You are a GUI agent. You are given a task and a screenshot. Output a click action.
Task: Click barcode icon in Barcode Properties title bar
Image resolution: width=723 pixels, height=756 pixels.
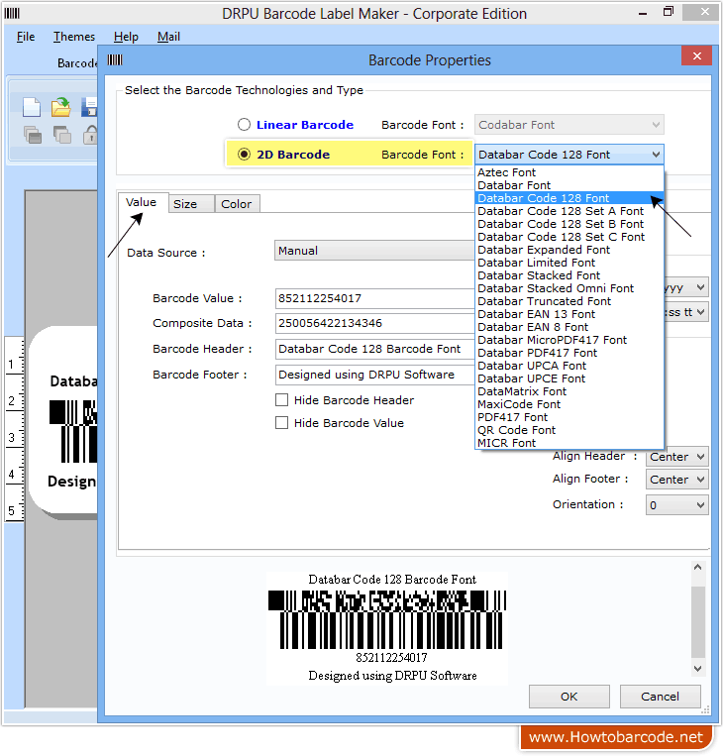click(x=116, y=60)
